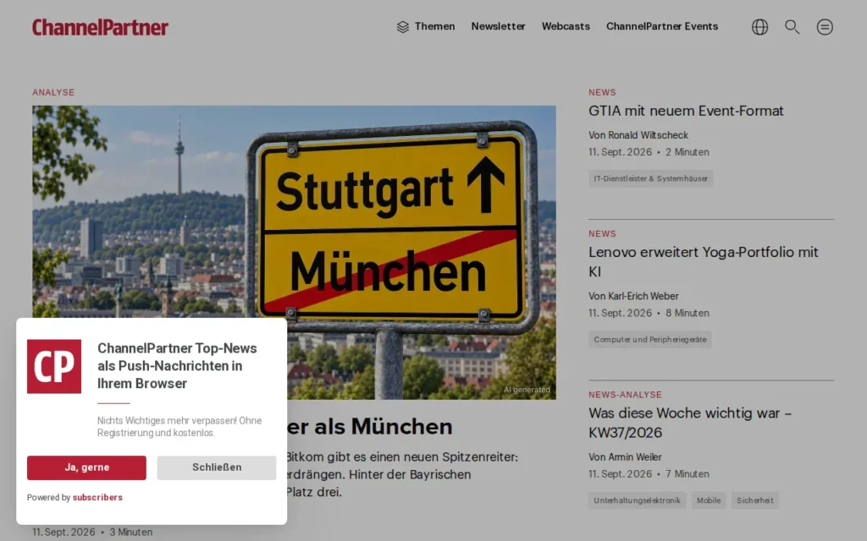Select the Unterhaltungselektronik tag

click(x=637, y=500)
